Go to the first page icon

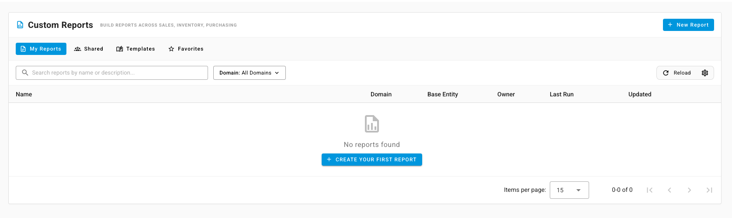650,190
